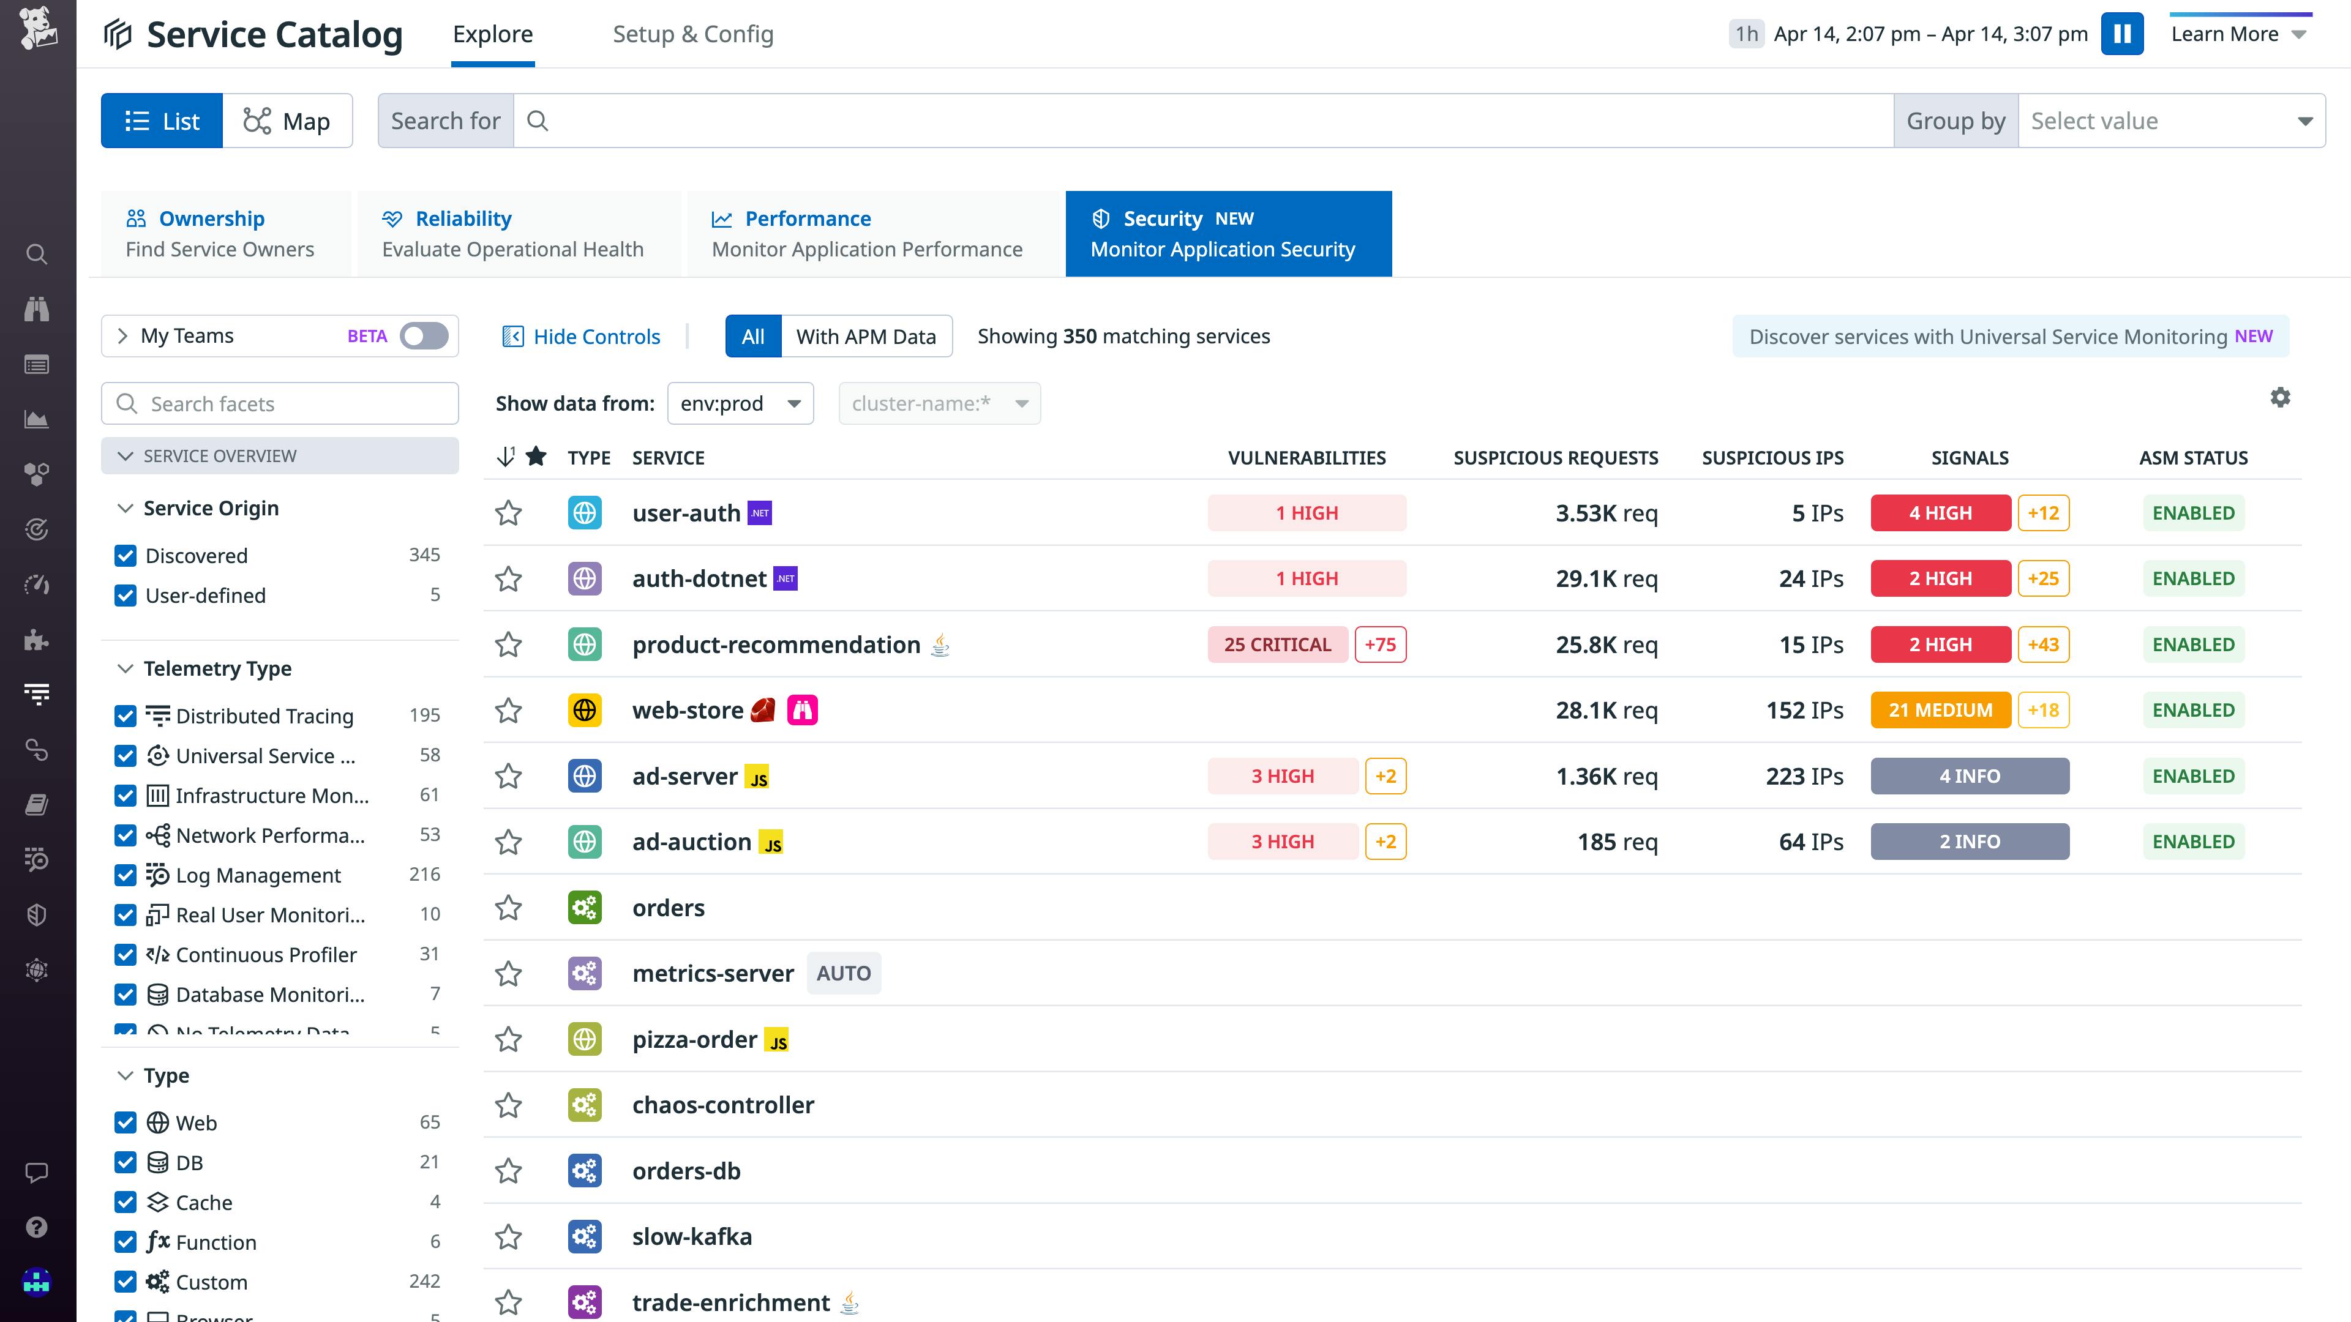Screen dimensions: 2351x1322
Task: Open the help question mark icon
Action: pyautogui.click(x=37, y=1227)
